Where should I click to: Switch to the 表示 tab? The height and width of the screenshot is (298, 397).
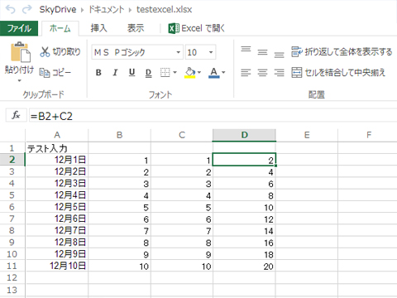pyautogui.click(x=136, y=28)
